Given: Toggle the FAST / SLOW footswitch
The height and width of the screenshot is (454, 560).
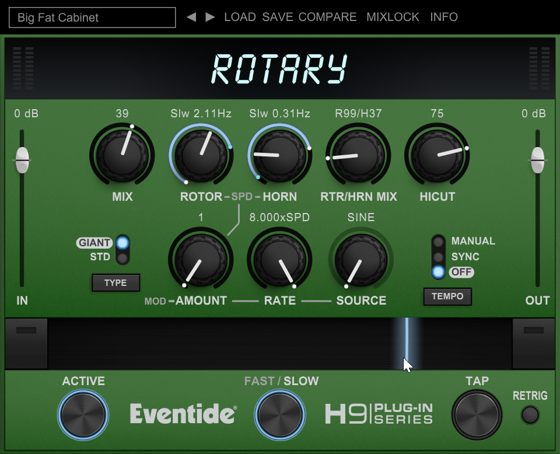Looking at the screenshot, I should click(279, 415).
